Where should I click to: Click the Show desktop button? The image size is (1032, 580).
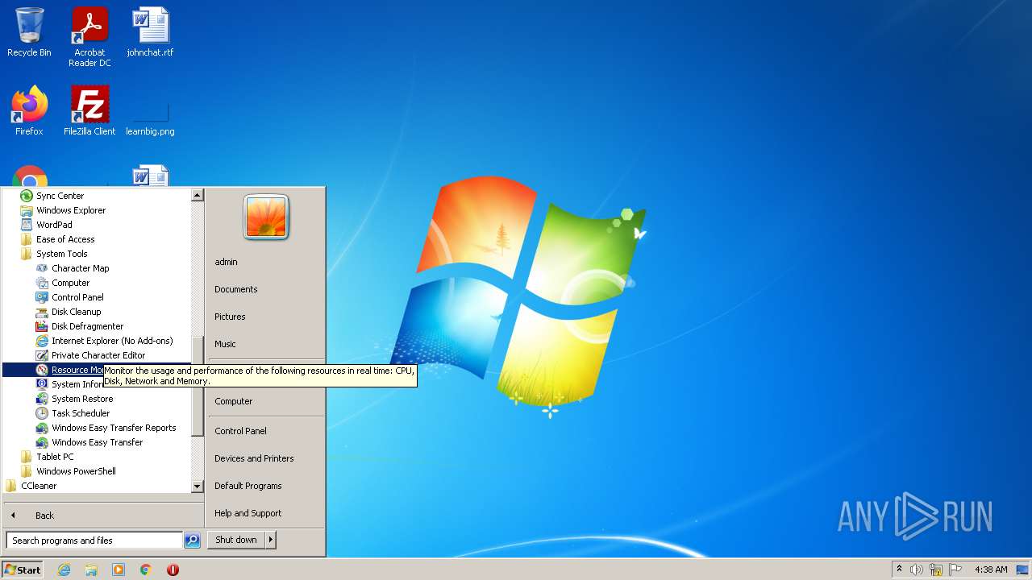point(1022,570)
